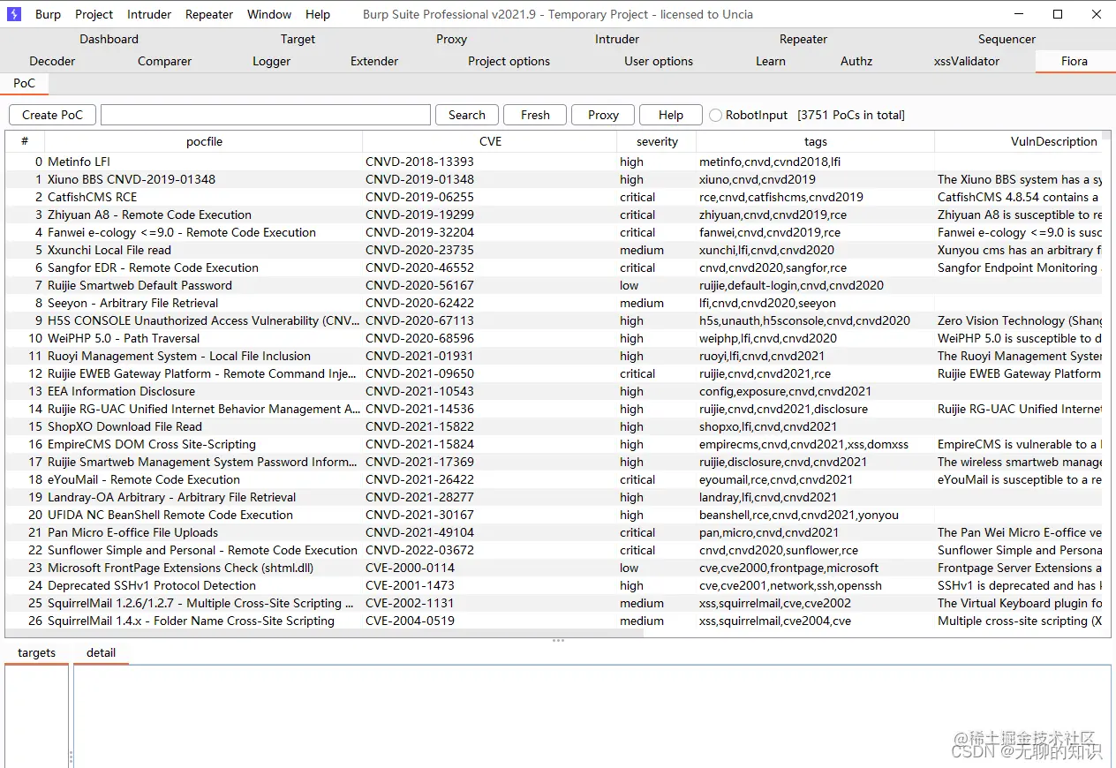1116x768 pixels.
Task: Open the Extender tab
Action: coord(374,61)
